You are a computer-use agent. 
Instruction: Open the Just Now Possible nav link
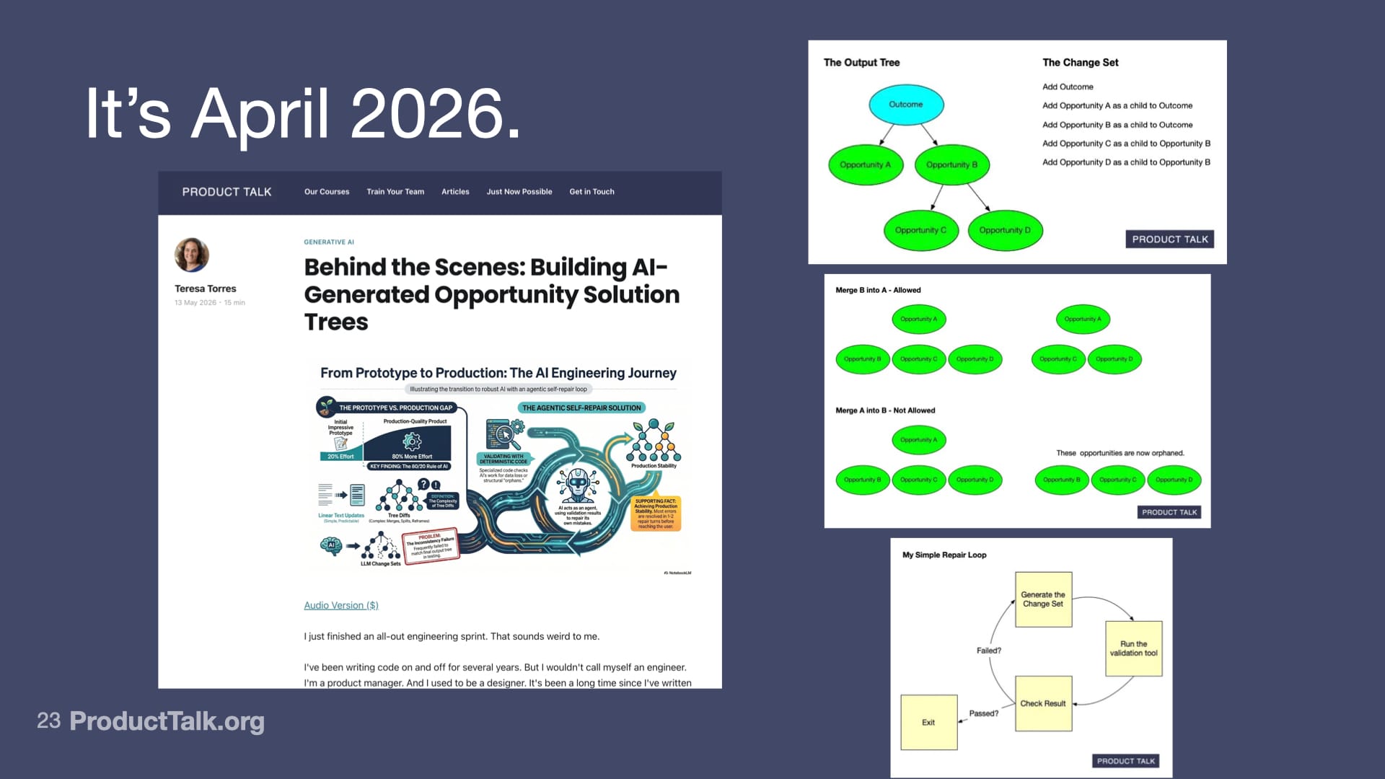(519, 192)
